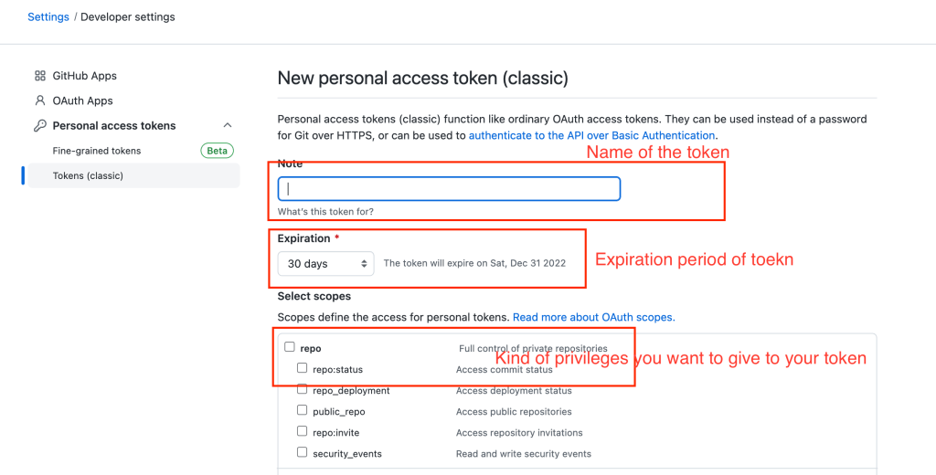
Task: Open Read more about OAuth scopes link
Action: point(593,317)
